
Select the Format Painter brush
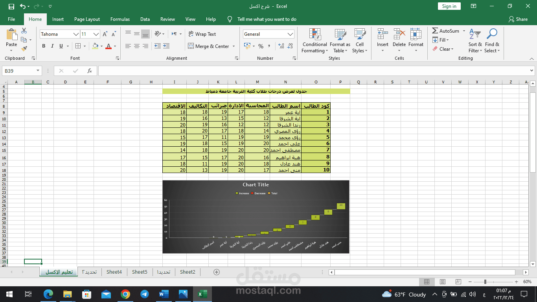click(24, 49)
